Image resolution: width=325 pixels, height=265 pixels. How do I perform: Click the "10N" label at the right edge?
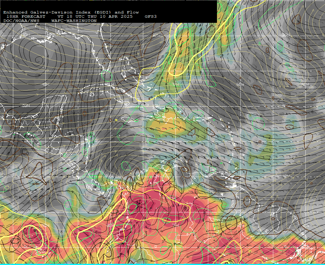286,176
